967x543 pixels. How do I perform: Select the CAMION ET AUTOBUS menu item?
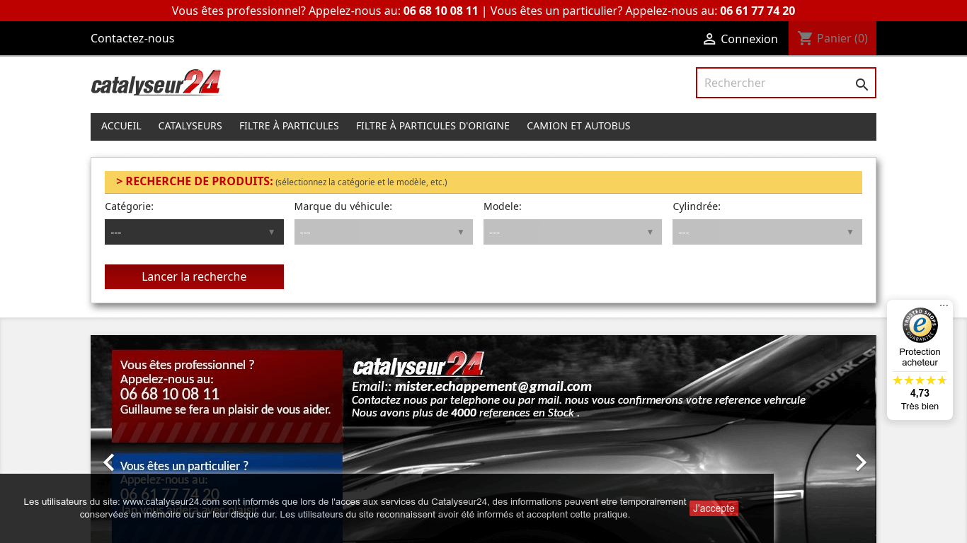(578, 126)
